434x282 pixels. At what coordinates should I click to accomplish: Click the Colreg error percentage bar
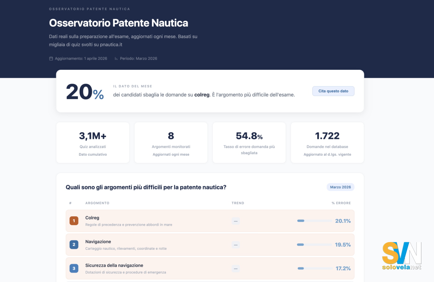314,221
